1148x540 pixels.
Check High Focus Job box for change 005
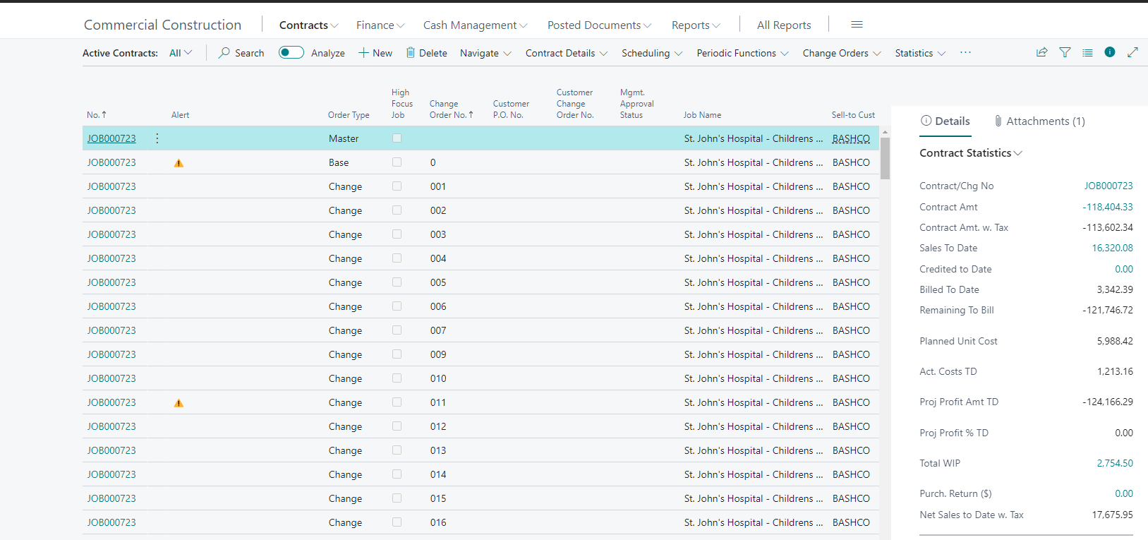tap(397, 282)
